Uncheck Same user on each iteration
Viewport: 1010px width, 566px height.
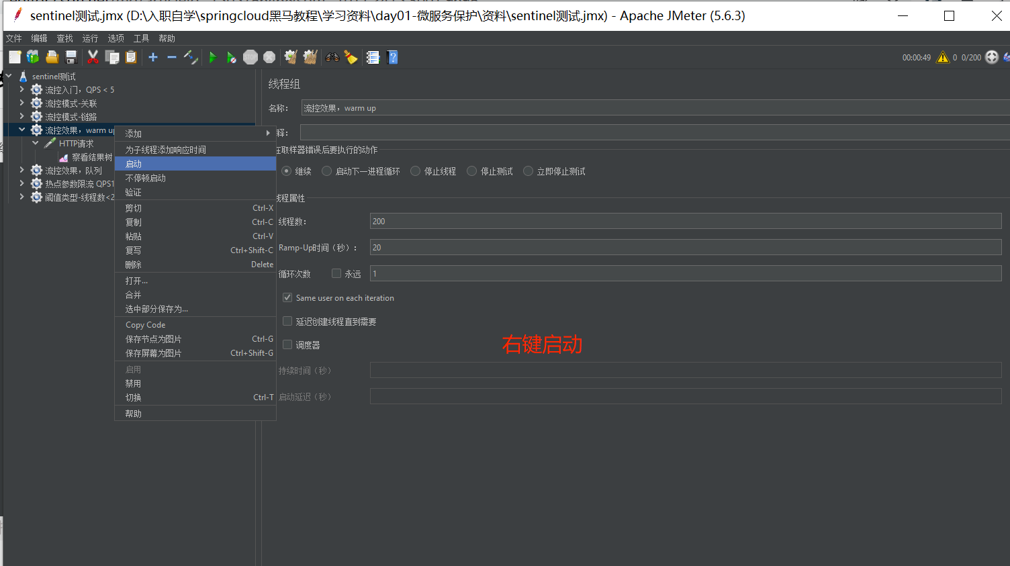pos(287,297)
